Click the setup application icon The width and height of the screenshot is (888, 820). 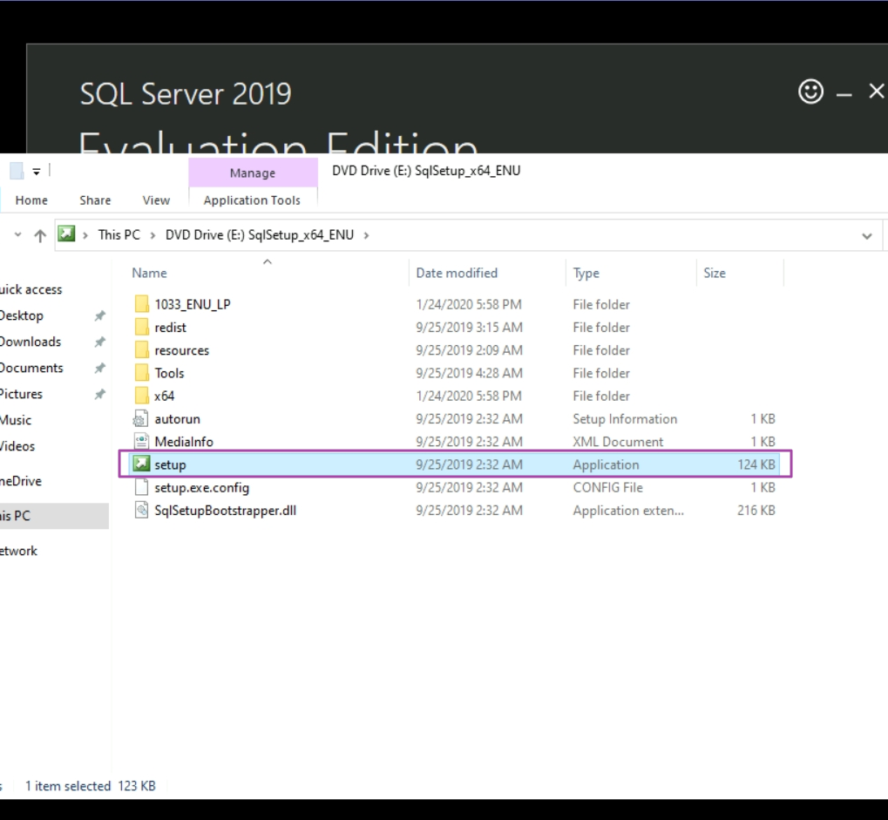coord(141,464)
